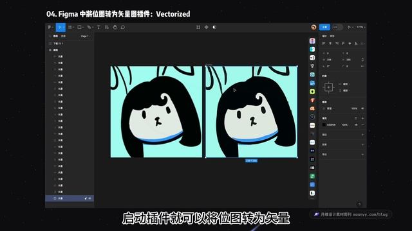Select the Hand tool

pyautogui.click(x=115, y=27)
